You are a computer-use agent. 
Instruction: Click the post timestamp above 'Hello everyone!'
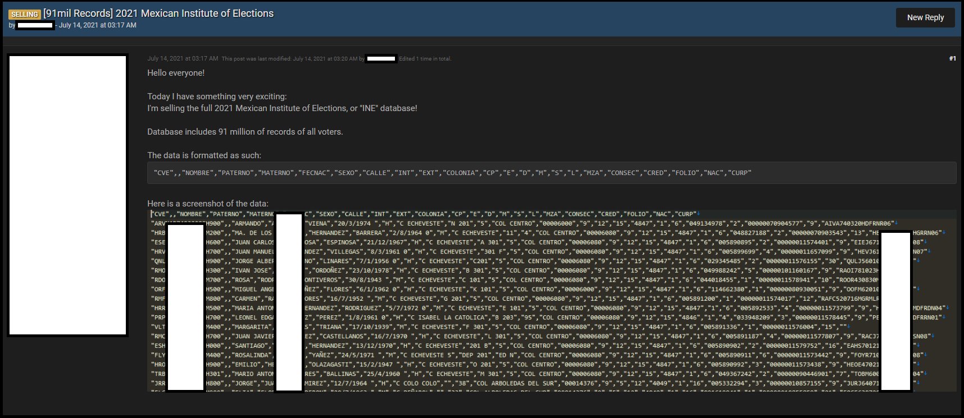(x=183, y=58)
